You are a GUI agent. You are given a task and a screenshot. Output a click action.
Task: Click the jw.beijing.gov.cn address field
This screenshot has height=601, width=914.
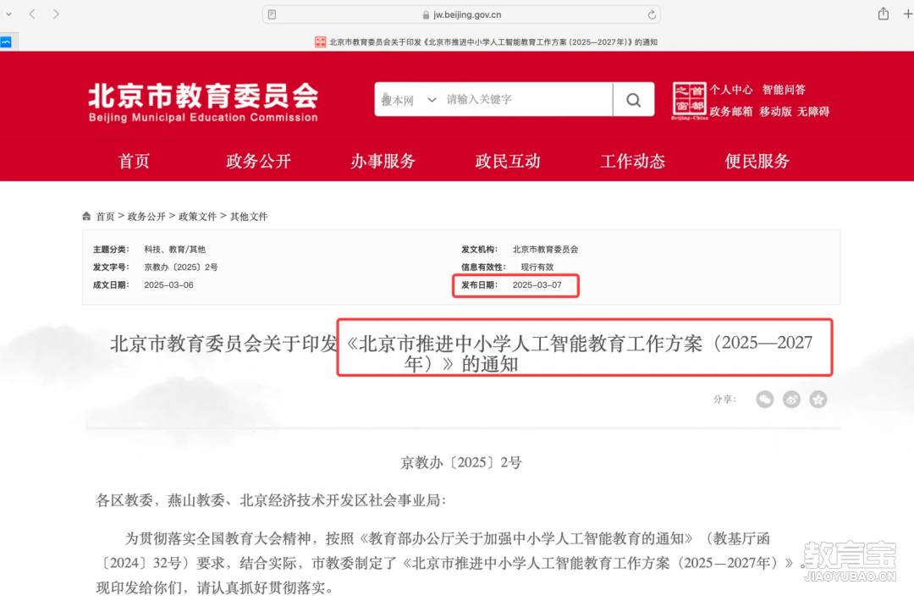coord(461,14)
